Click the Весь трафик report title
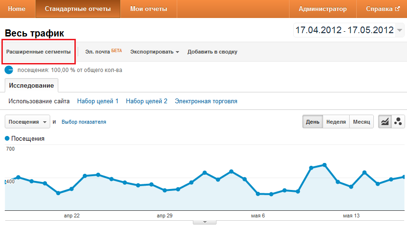Viewport: 407px width, 225px height. [34, 33]
